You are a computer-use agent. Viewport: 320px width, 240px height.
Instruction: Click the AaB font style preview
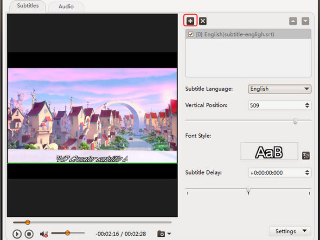(x=269, y=152)
